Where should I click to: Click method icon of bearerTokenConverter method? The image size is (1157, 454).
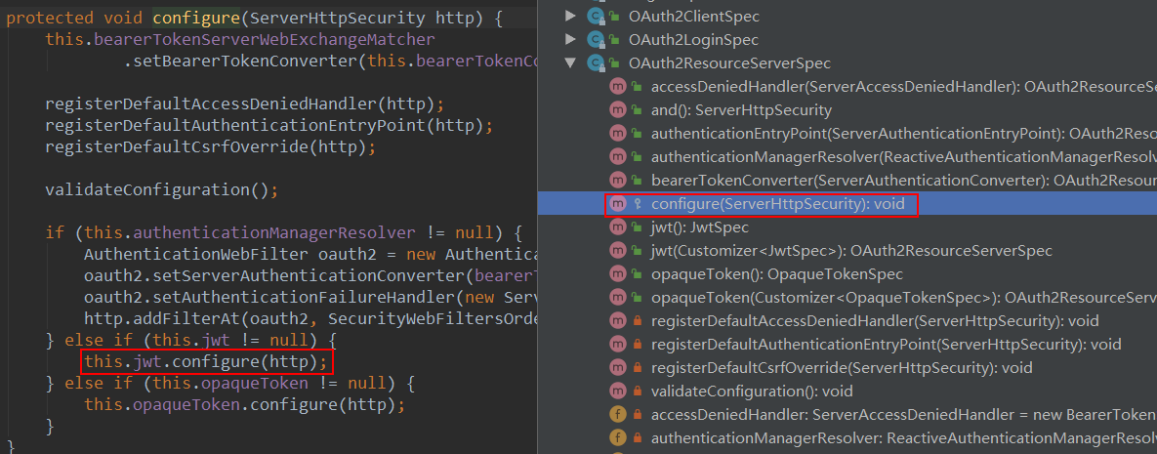point(618,180)
